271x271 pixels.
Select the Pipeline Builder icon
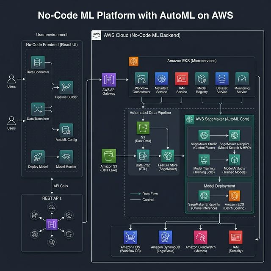tap(66, 88)
